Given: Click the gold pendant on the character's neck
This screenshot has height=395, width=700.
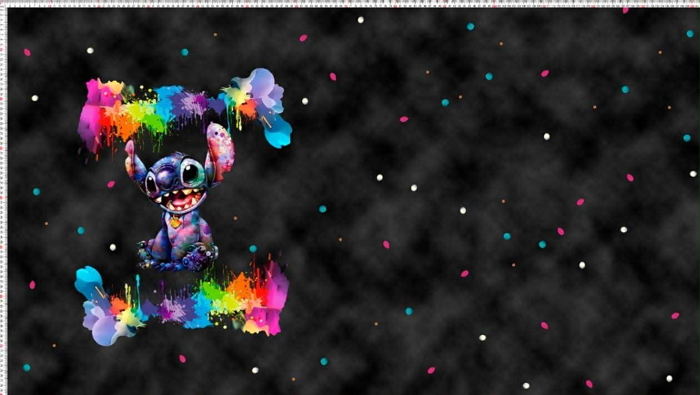Looking at the screenshot, I should tap(175, 222).
